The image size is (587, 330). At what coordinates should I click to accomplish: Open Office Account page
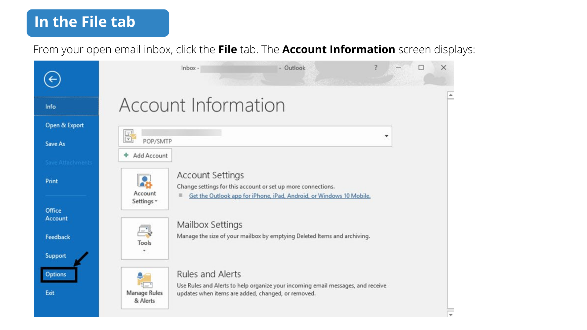click(56, 215)
